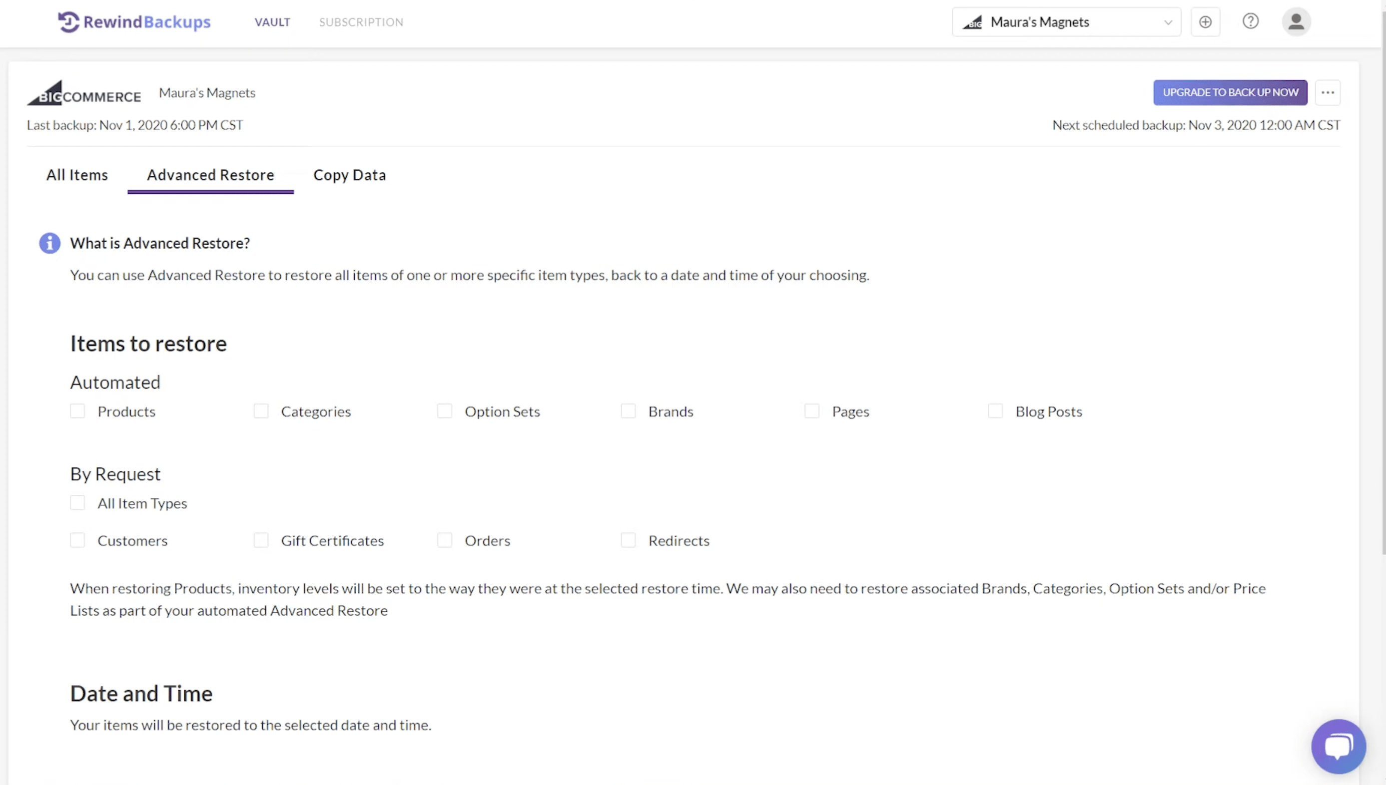Check the Customers checkbox
Screen dimensions: 1386x785
[77, 540]
